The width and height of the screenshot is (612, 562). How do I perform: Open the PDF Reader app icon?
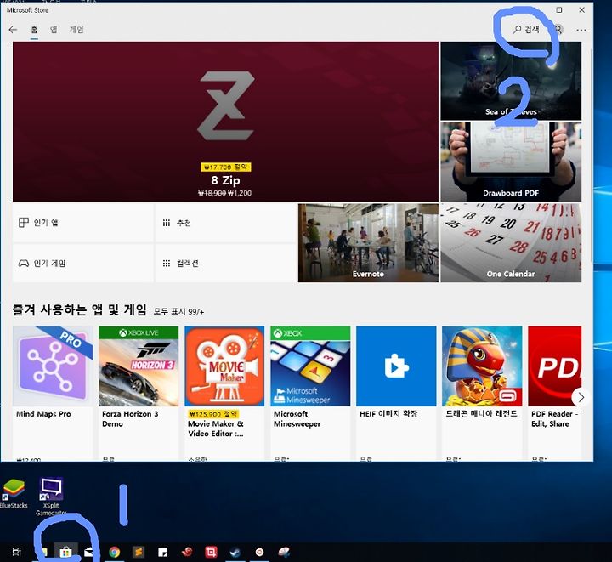pyautogui.click(x=554, y=366)
